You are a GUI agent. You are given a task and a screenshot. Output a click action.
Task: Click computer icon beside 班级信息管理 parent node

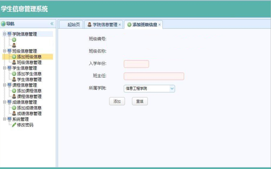click(10, 51)
